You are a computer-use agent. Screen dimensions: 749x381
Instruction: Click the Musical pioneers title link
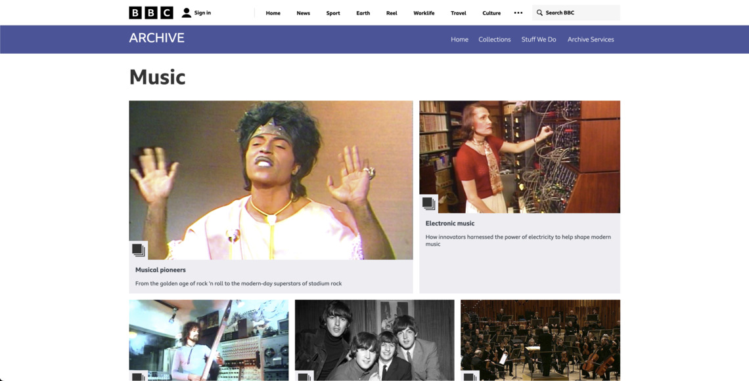pos(160,270)
